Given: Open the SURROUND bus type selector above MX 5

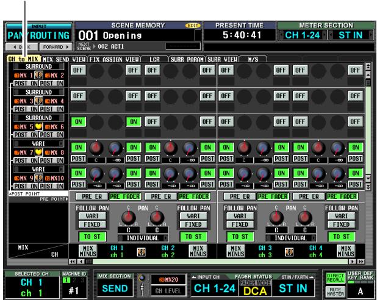Looking at the screenshot, I should [38, 118].
